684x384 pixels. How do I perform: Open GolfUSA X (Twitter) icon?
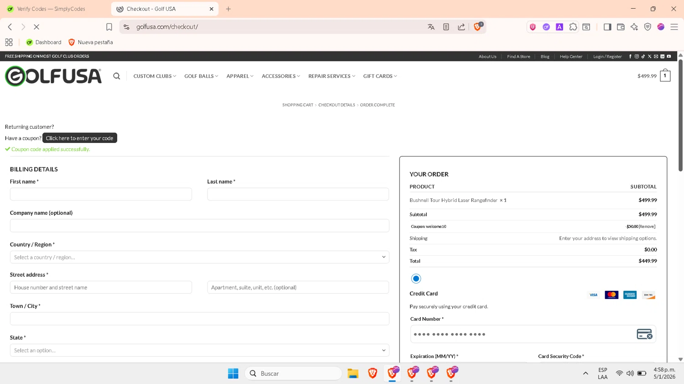coord(649,56)
